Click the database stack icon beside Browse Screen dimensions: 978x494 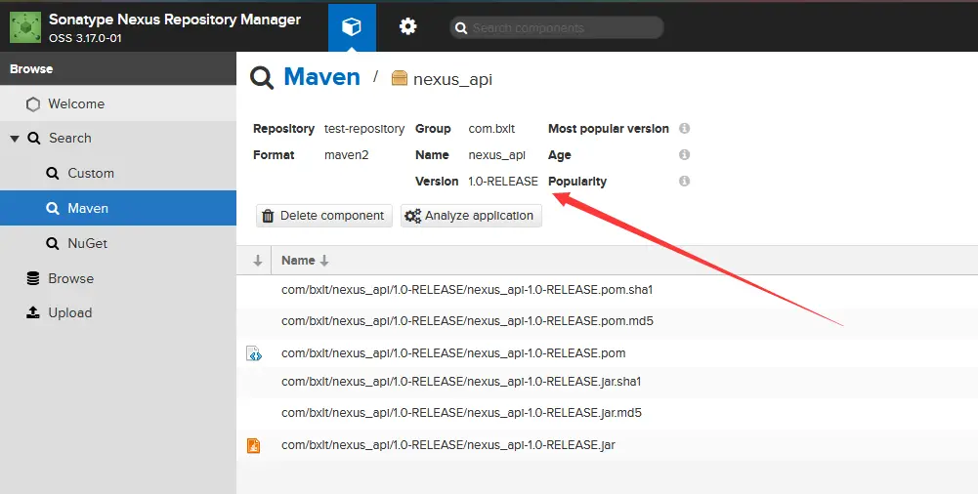[33, 278]
